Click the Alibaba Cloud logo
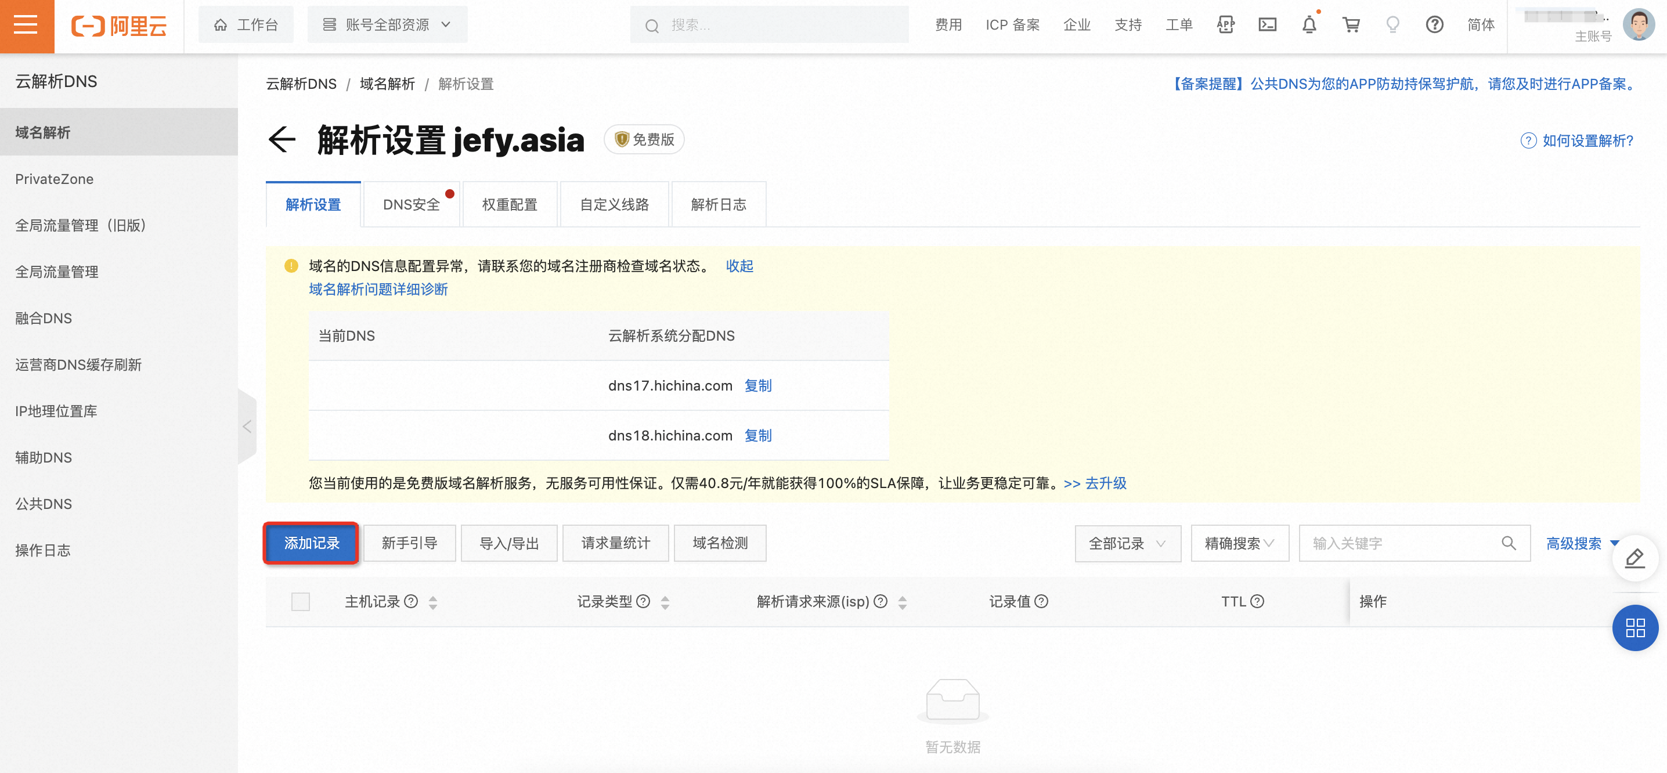The height and width of the screenshot is (773, 1667). click(119, 26)
